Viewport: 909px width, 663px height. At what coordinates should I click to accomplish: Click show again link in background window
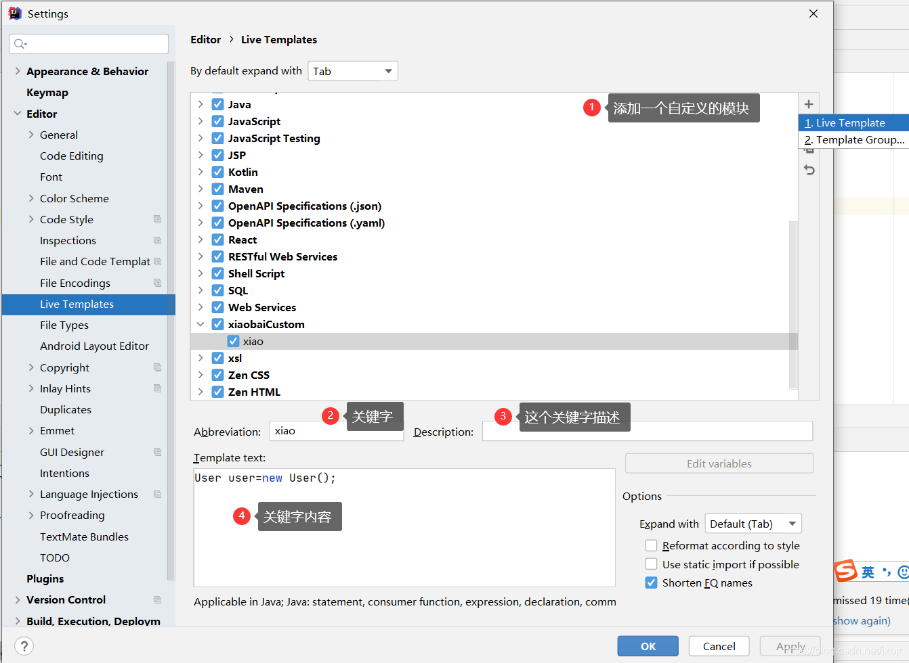(862, 620)
